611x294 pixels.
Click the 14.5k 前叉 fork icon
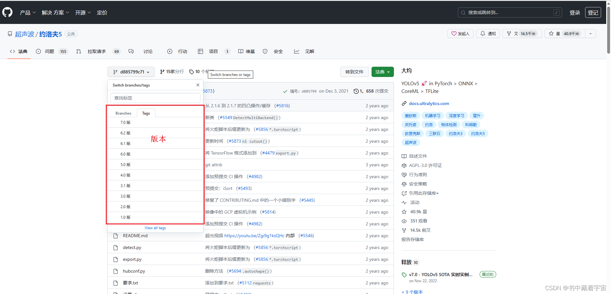(x=404, y=230)
